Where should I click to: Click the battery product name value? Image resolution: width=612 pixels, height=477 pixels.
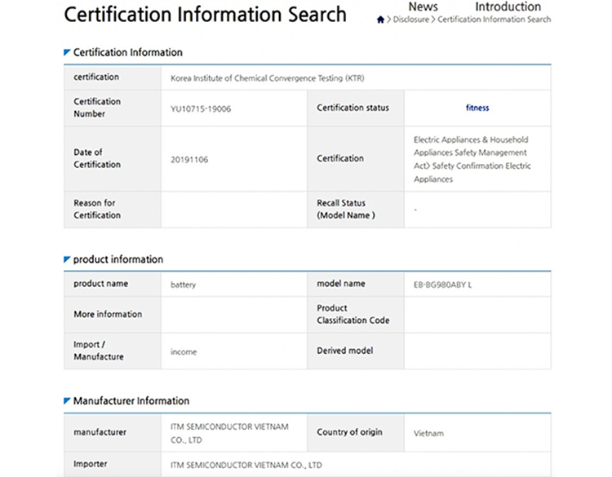click(x=183, y=285)
